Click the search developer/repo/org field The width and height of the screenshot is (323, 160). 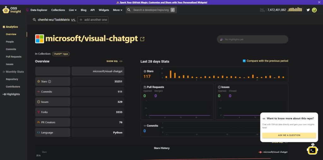pyautogui.click(x=151, y=10)
